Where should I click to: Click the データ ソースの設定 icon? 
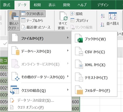[12, 101]
